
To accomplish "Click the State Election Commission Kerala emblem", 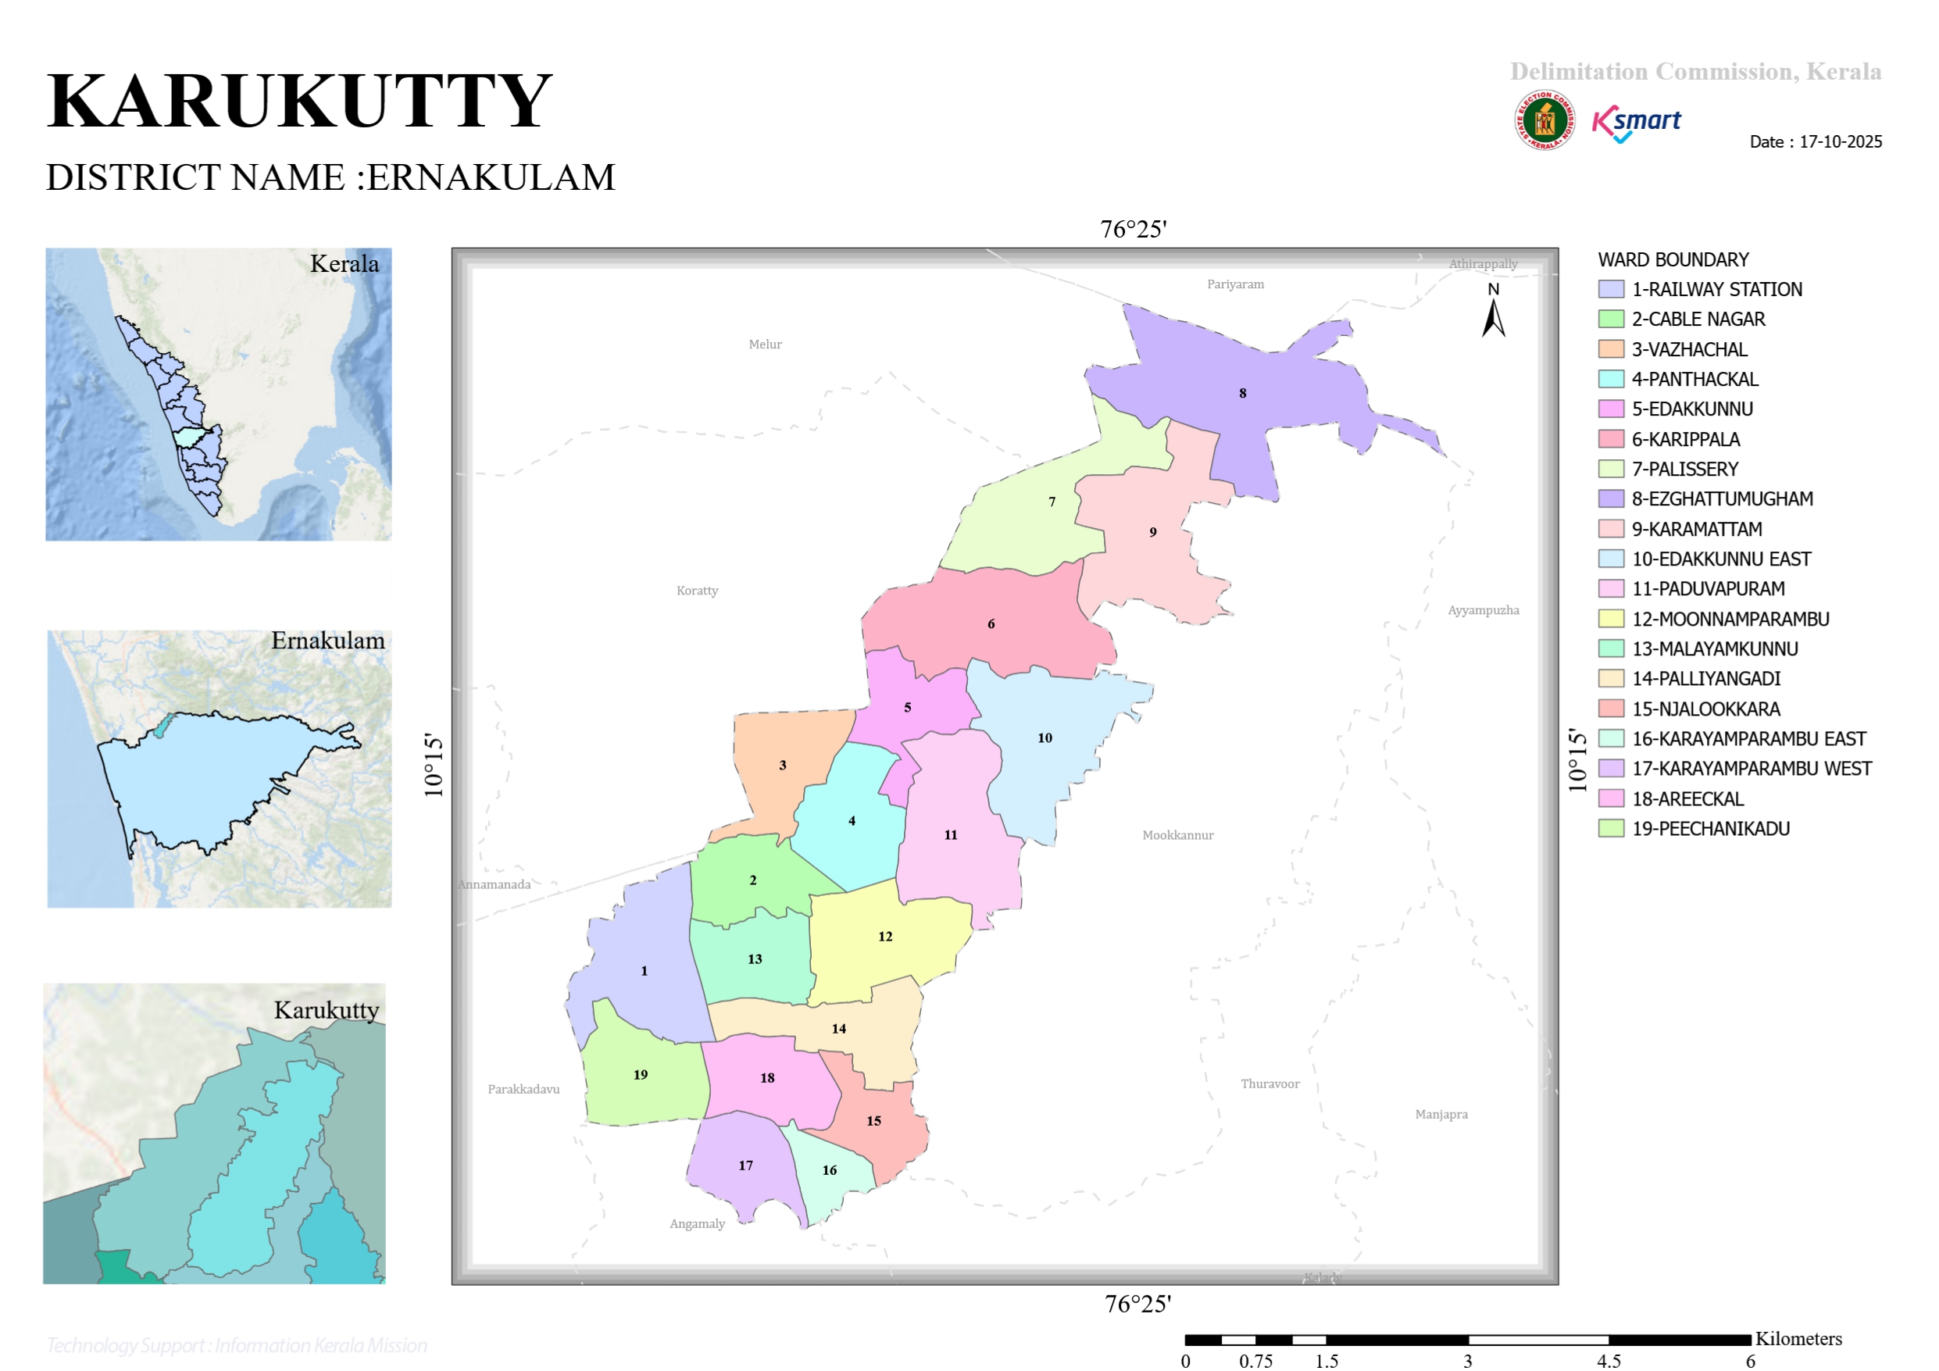I will (1544, 120).
